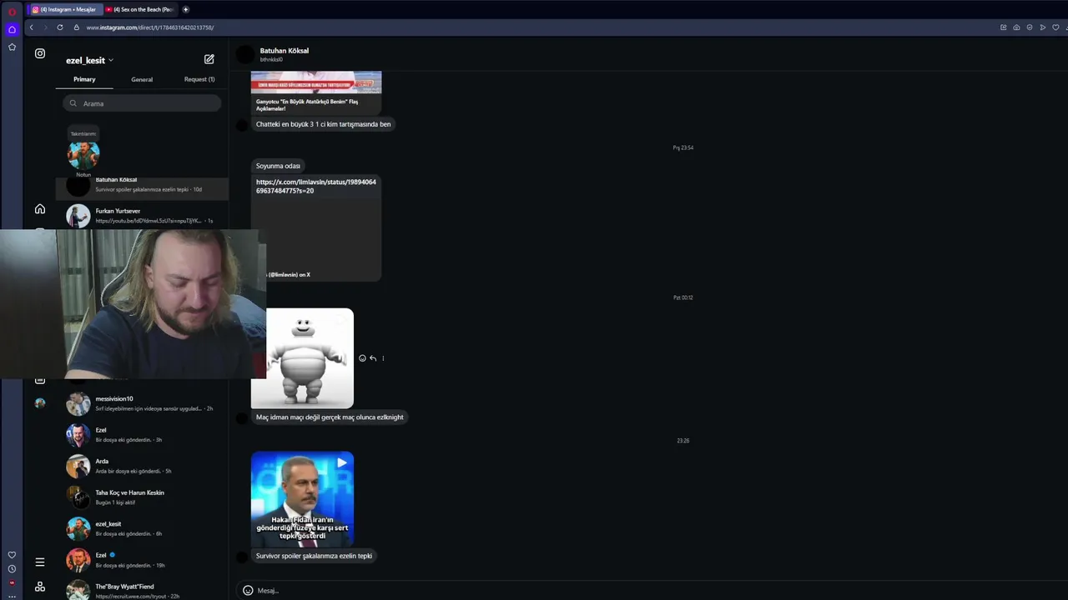Open the Request (1) tab

point(199,79)
